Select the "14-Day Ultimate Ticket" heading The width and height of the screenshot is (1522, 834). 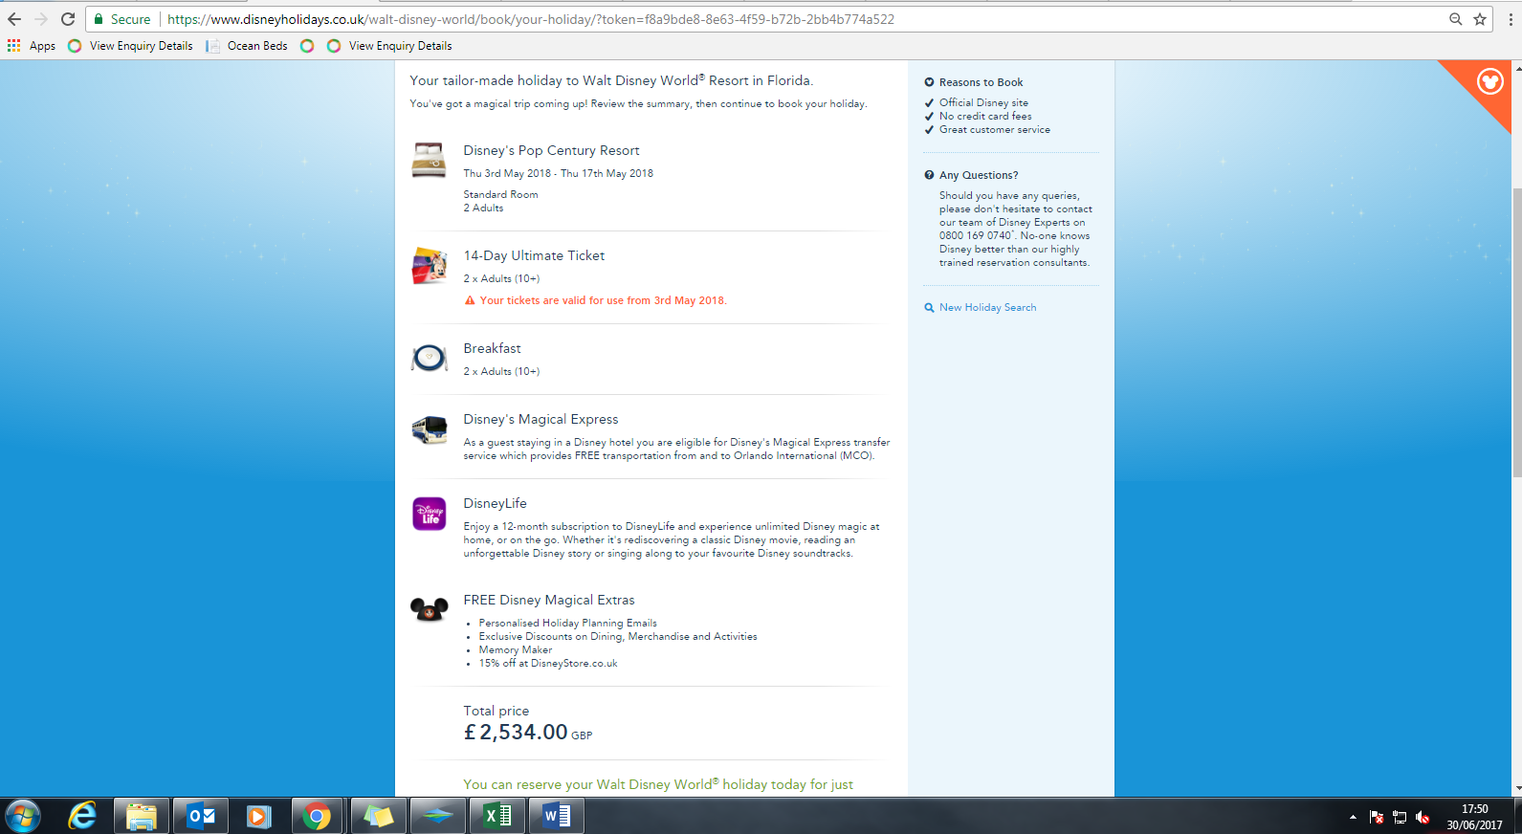point(534,256)
